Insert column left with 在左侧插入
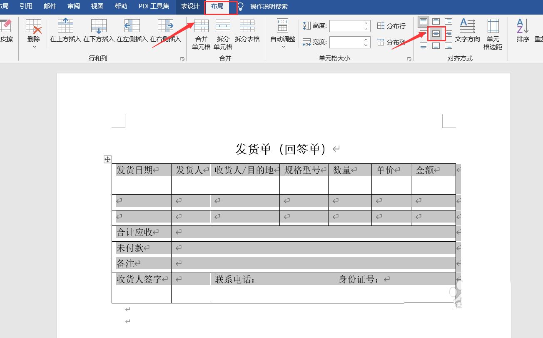543x338 pixels. click(x=132, y=30)
